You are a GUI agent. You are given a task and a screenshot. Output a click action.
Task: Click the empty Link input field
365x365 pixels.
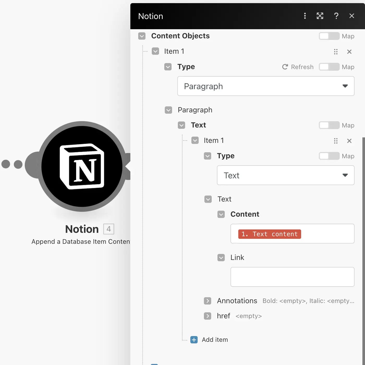pos(292,277)
